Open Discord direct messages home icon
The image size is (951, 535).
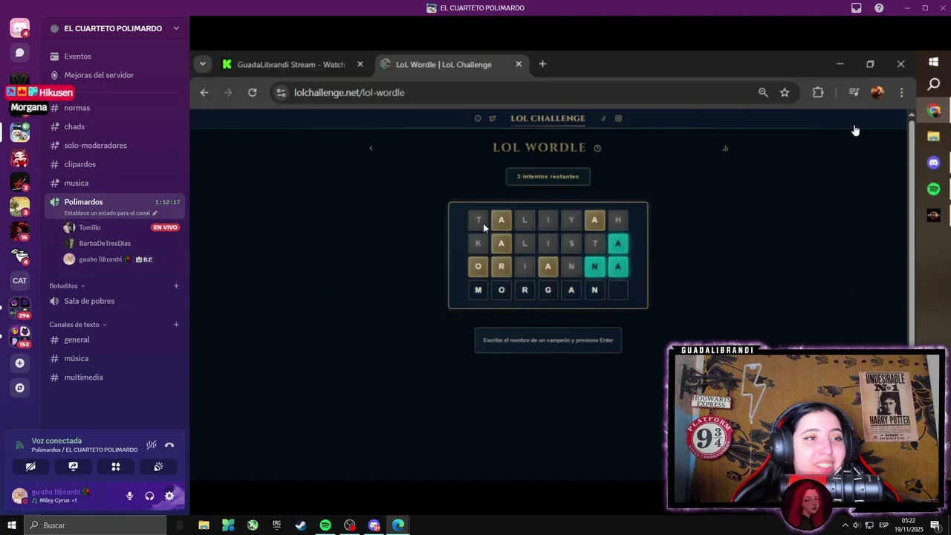point(20,53)
